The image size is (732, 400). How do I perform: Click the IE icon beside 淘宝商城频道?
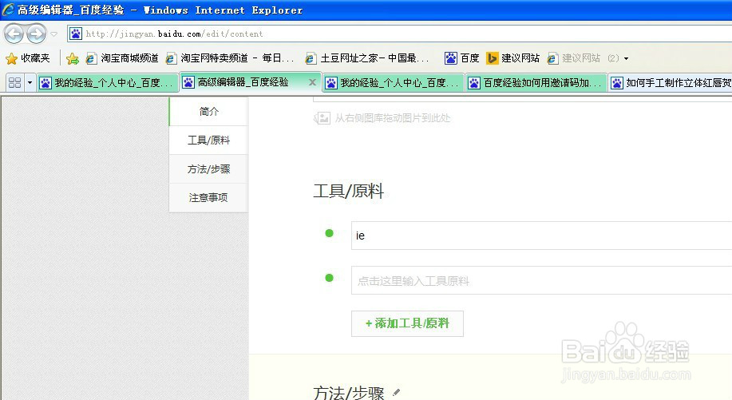click(91, 58)
